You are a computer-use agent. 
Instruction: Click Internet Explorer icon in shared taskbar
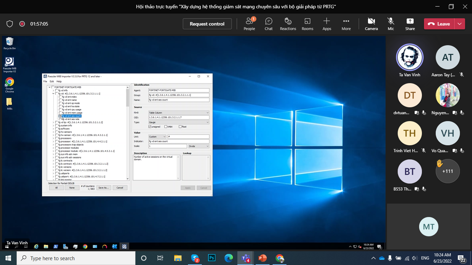[x=36, y=246]
